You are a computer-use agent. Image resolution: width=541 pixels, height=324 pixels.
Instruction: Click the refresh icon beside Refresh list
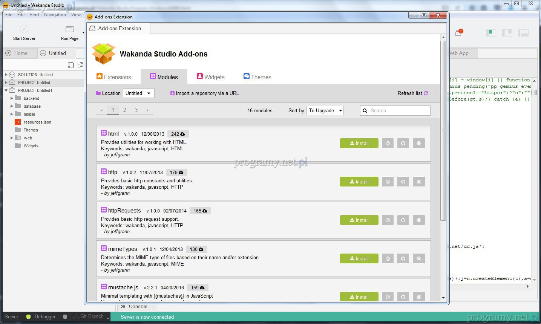click(426, 93)
